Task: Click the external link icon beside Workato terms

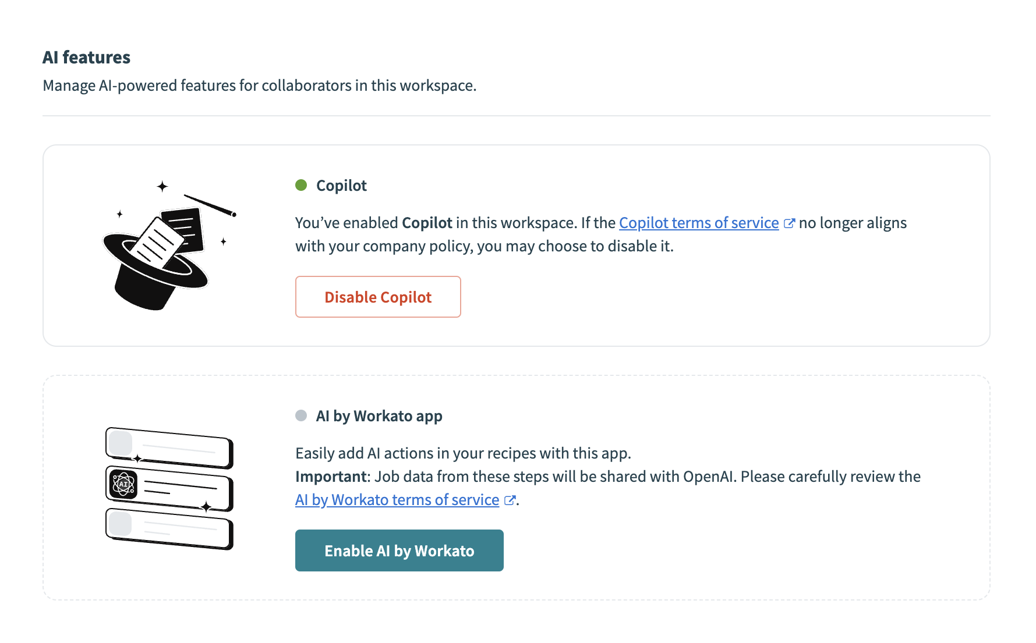Action: coord(510,499)
